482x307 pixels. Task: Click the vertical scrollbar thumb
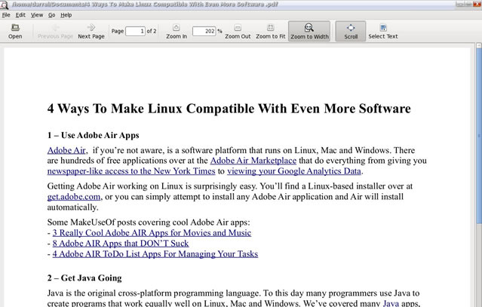point(479,135)
